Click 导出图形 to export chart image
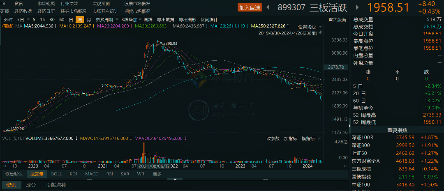 click(x=187, y=20)
